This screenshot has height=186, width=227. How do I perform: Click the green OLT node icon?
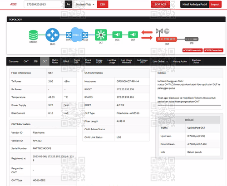101,35
